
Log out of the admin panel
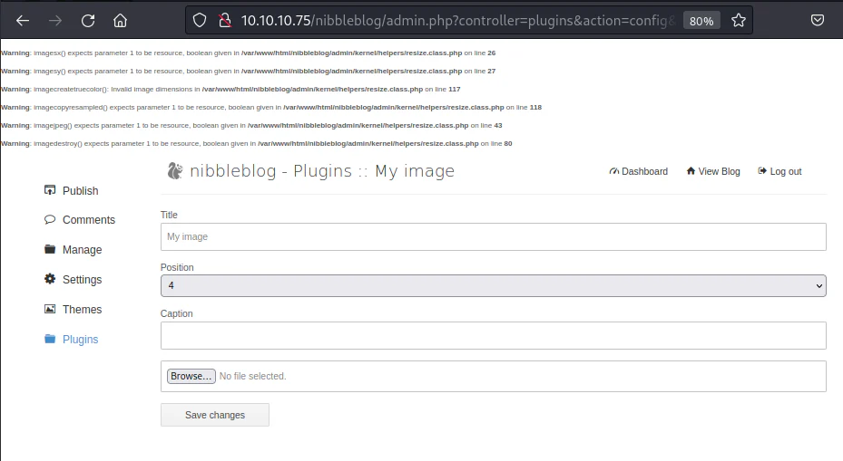[x=786, y=172]
